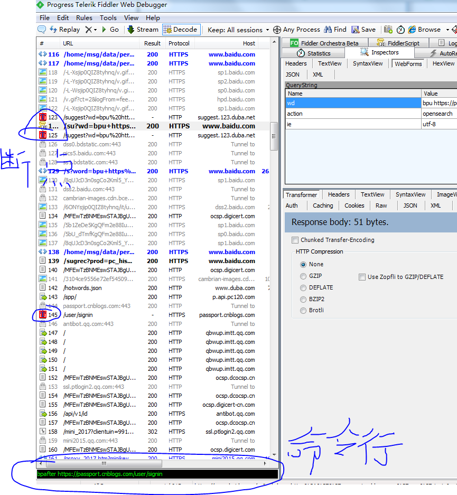Click the URL column header
Viewport: 457px width, 495px height.
[99, 43]
